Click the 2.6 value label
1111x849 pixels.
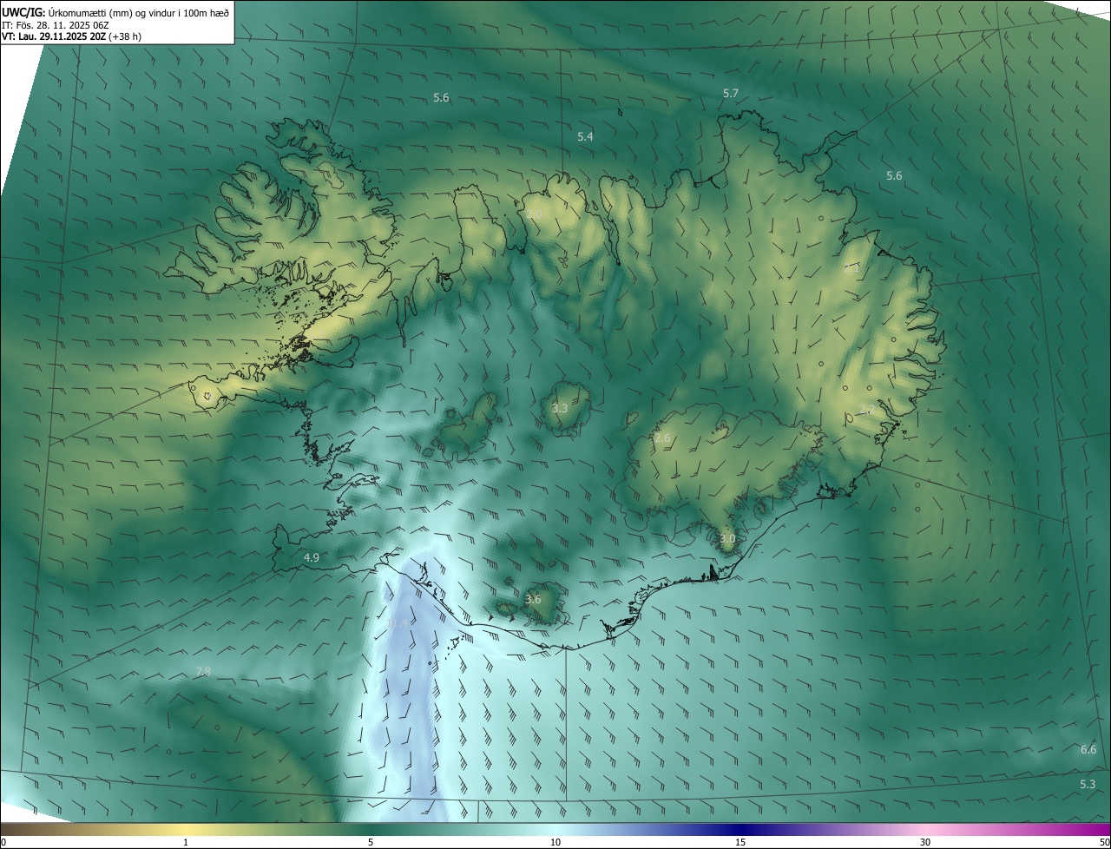tap(662, 438)
